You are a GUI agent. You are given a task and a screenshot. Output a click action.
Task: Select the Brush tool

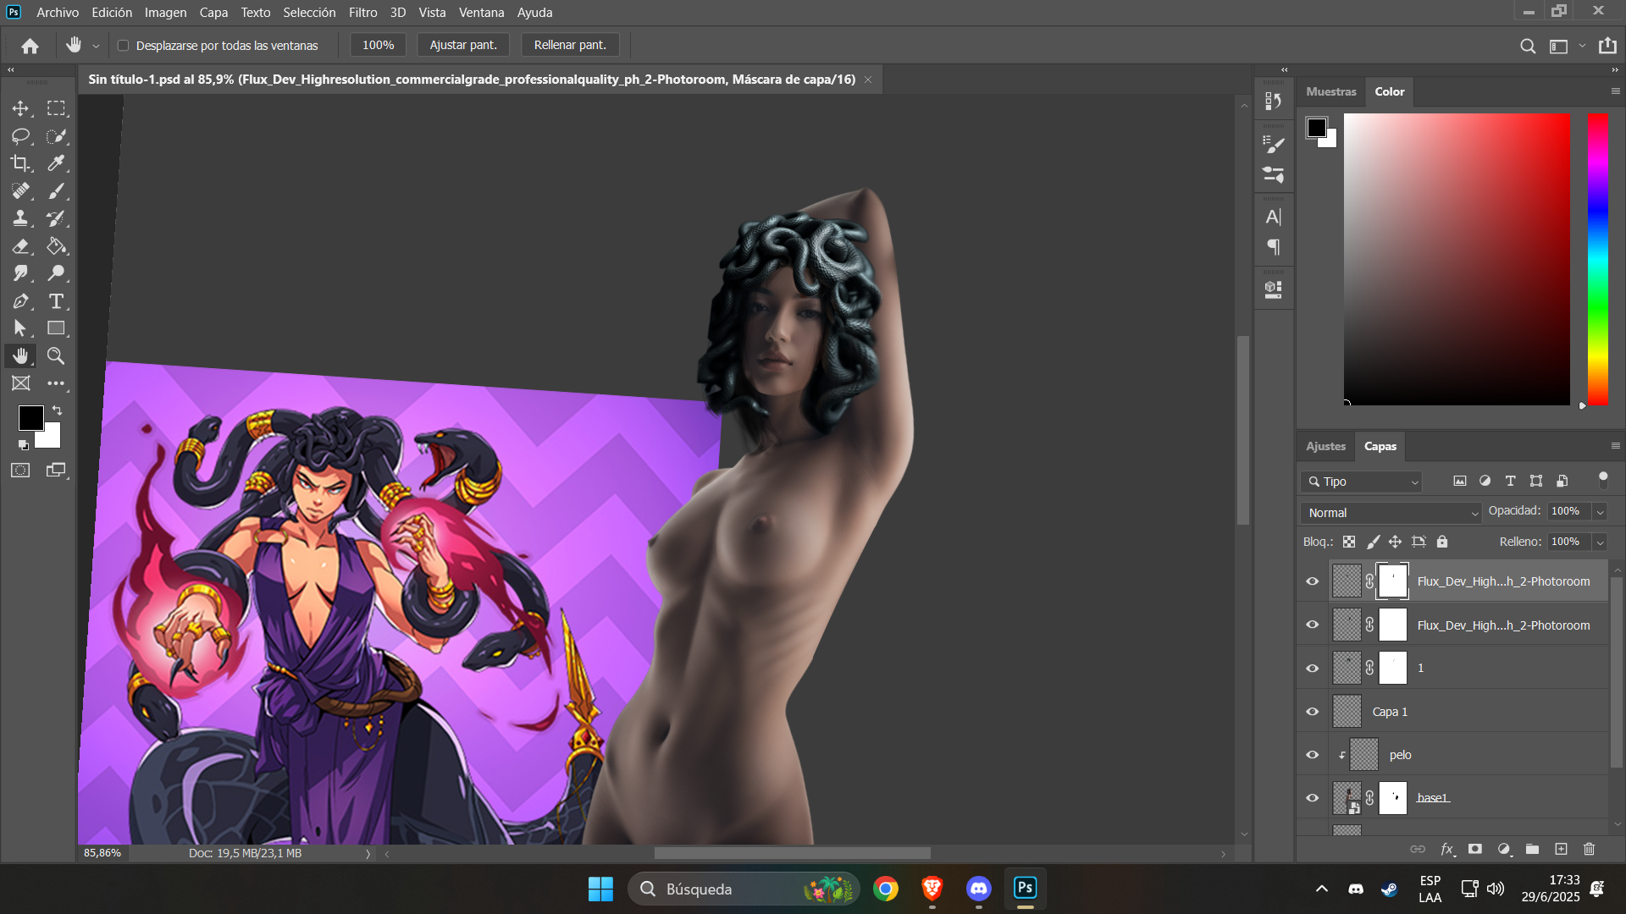56,191
